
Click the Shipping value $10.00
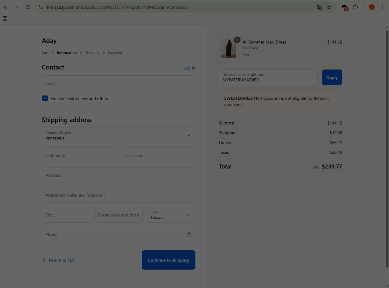(336, 133)
